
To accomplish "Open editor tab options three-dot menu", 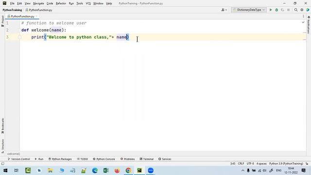I will click(x=303, y=16).
